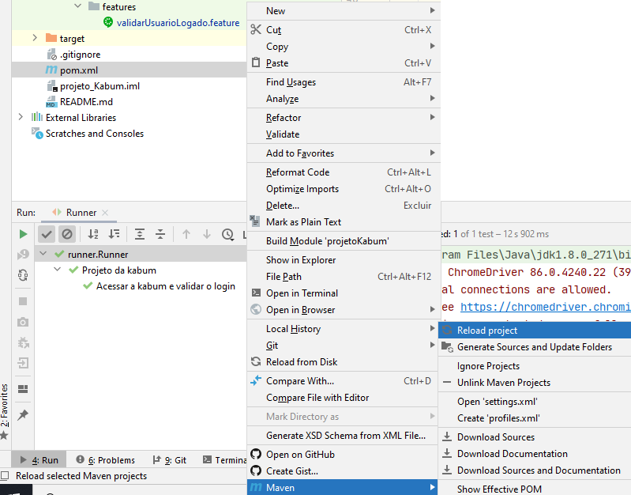Open the New submenu
Viewport: 631px width, 495px height.
click(x=344, y=11)
